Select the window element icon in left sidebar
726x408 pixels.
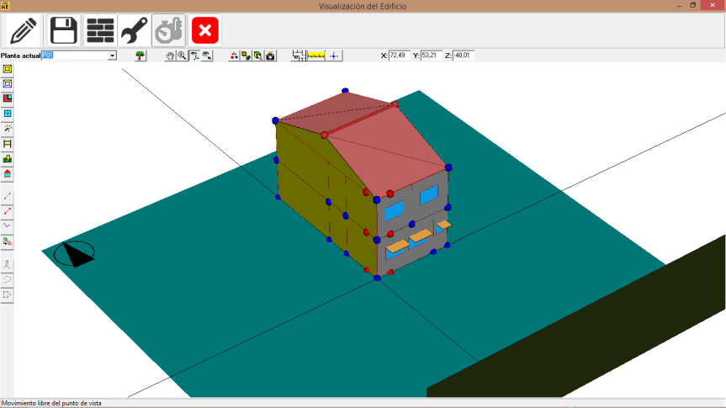(8, 114)
